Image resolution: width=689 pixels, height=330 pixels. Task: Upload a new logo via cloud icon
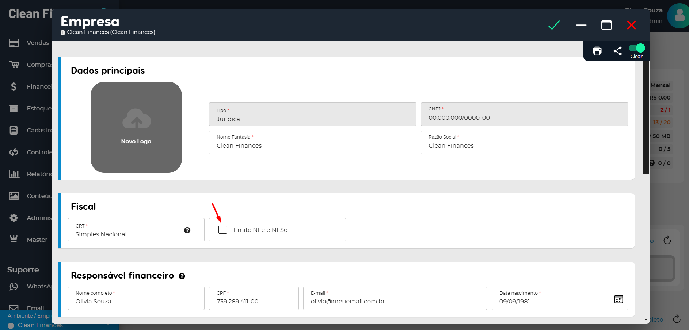pyautogui.click(x=136, y=119)
